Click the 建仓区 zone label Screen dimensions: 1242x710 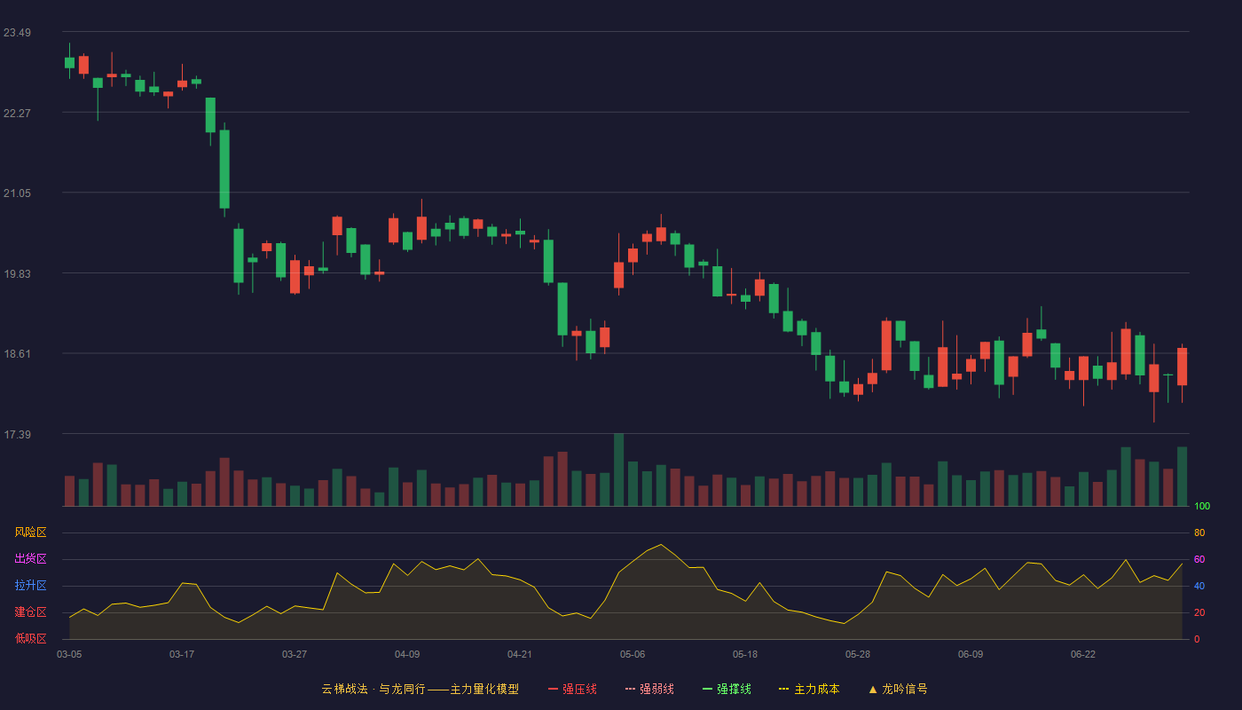[x=30, y=612]
